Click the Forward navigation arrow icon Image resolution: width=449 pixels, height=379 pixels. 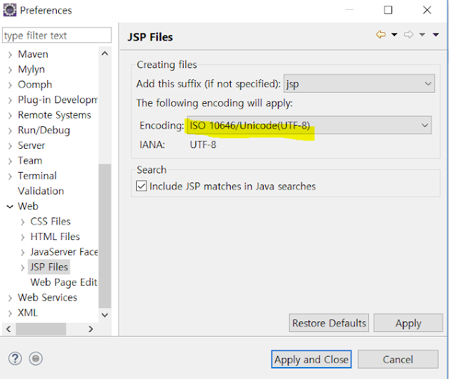[x=408, y=34]
